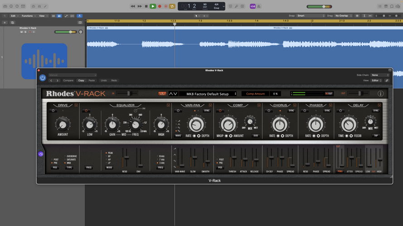Toggle the yellow Cycle loop button

coord(172,6)
